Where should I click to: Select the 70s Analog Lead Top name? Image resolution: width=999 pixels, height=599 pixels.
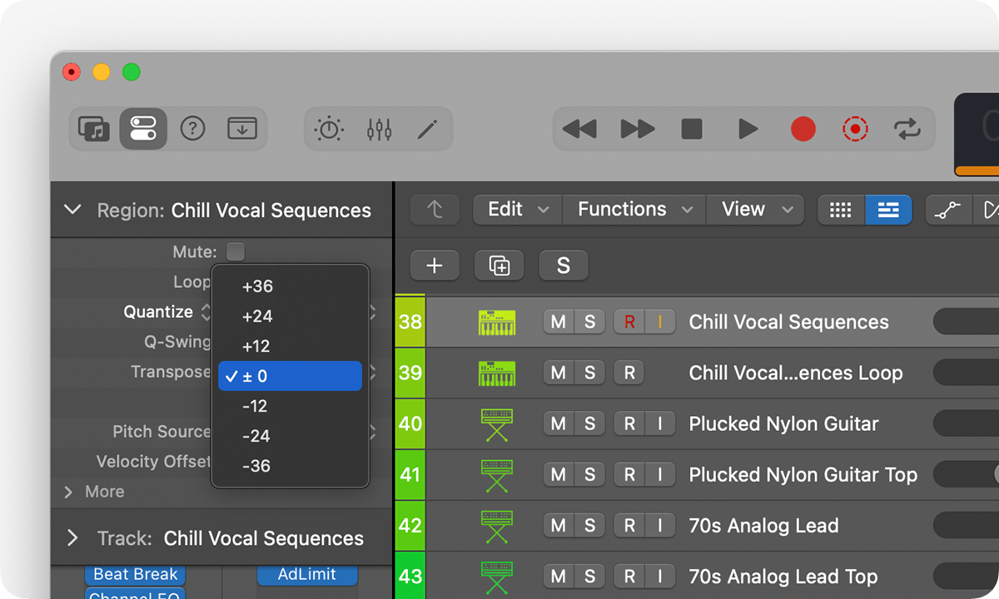783,577
